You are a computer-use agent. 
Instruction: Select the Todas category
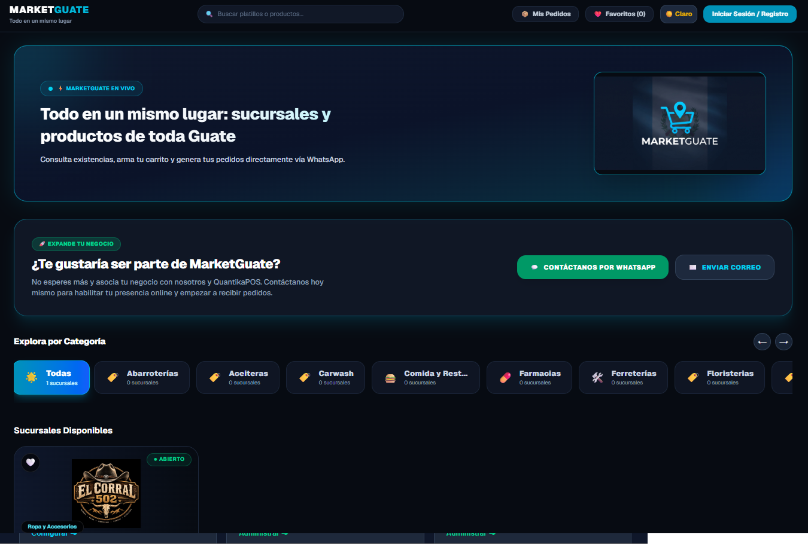[x=51, y=377]
